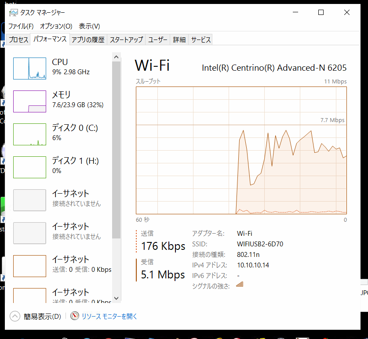The width and height of the screenshot is (368, 339).
Task: Click the Intel(R) Centrino(R) Advanced-N 6205 adapter title
Action: click(x=274, y=68)
